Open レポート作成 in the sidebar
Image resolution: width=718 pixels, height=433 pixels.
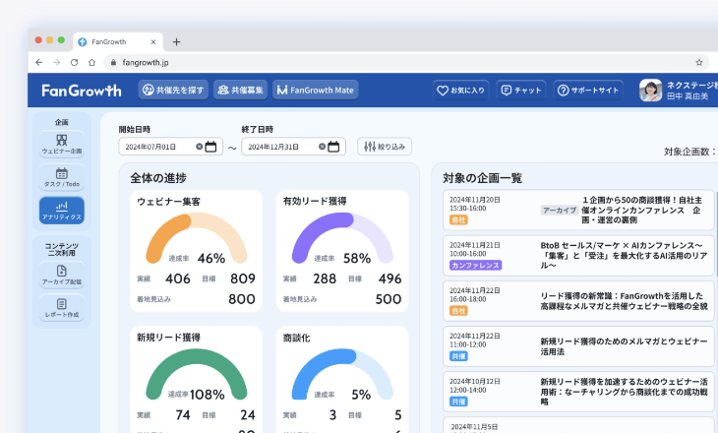[62, 308]
